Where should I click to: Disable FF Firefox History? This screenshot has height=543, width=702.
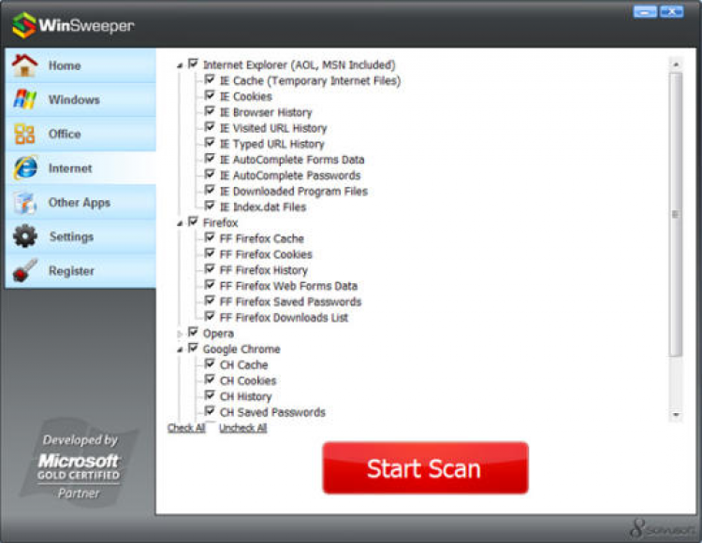point(210,269)
